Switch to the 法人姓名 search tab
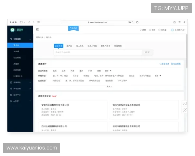Image resolution: width=195 pixels, height=156 pixels. [80, 46]
